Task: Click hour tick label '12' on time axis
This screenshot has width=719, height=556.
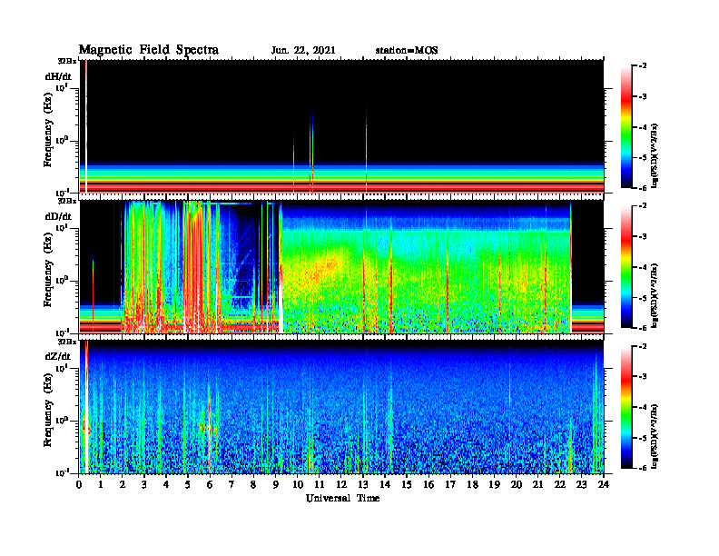Action: click(341, 485)
